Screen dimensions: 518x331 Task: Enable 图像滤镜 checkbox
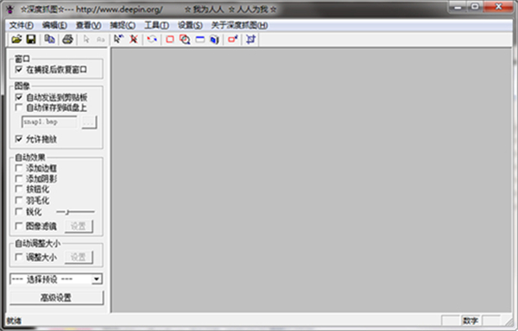tap(19, 226)
